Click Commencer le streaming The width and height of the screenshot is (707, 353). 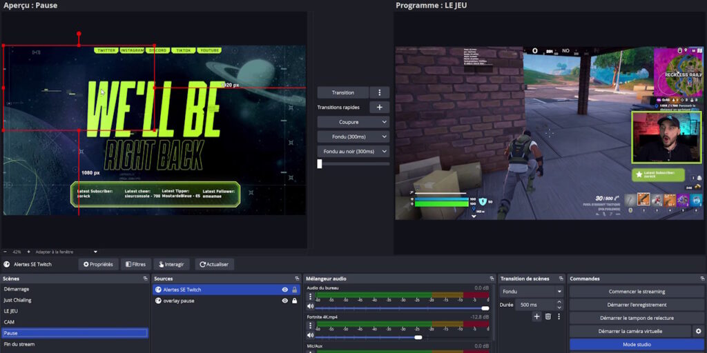pyautogui.click(x=637, y=292)
